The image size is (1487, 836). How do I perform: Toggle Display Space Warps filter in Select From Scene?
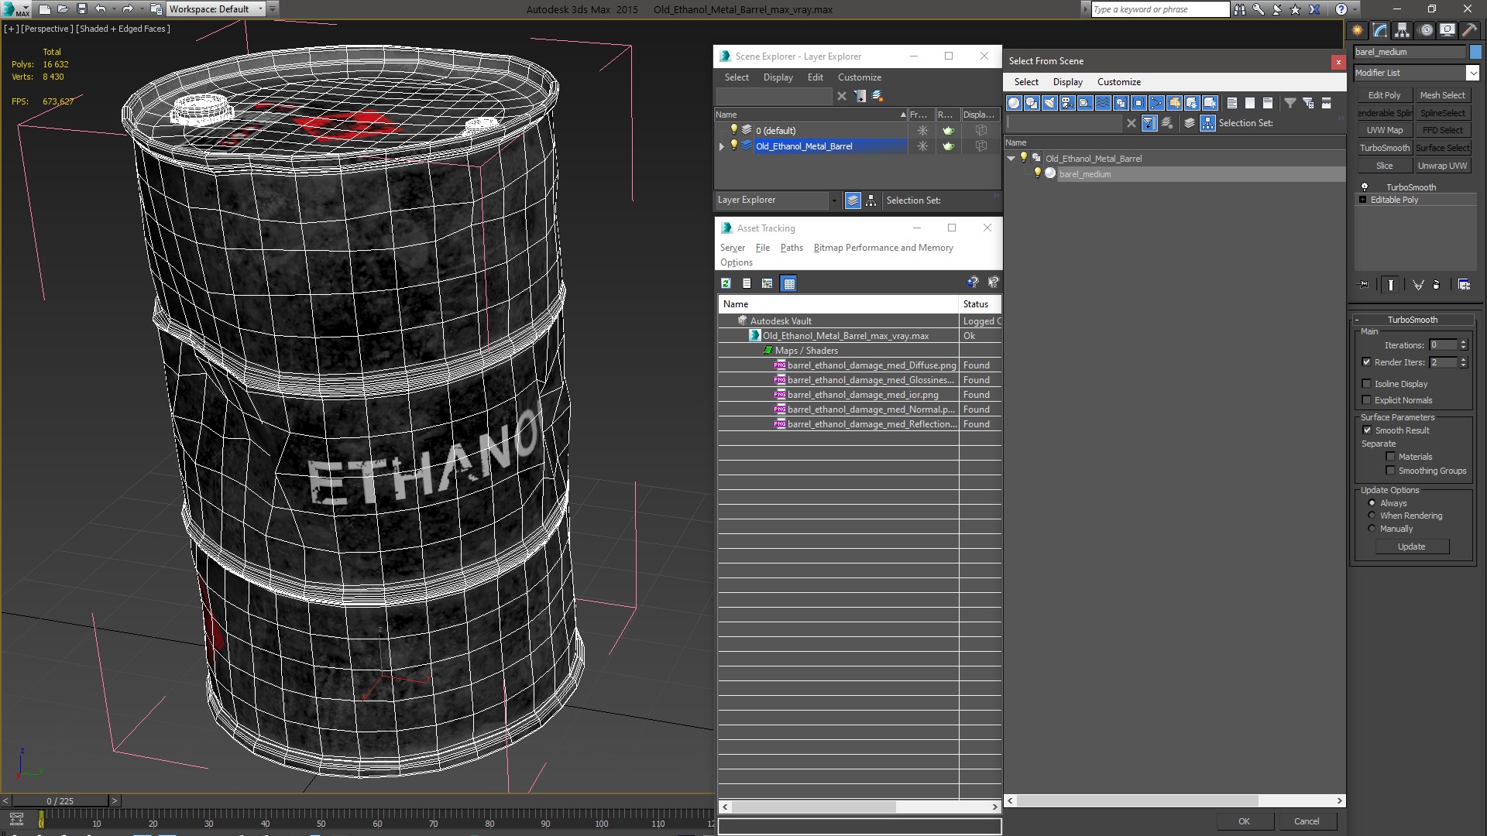[x=1103, y=103]
